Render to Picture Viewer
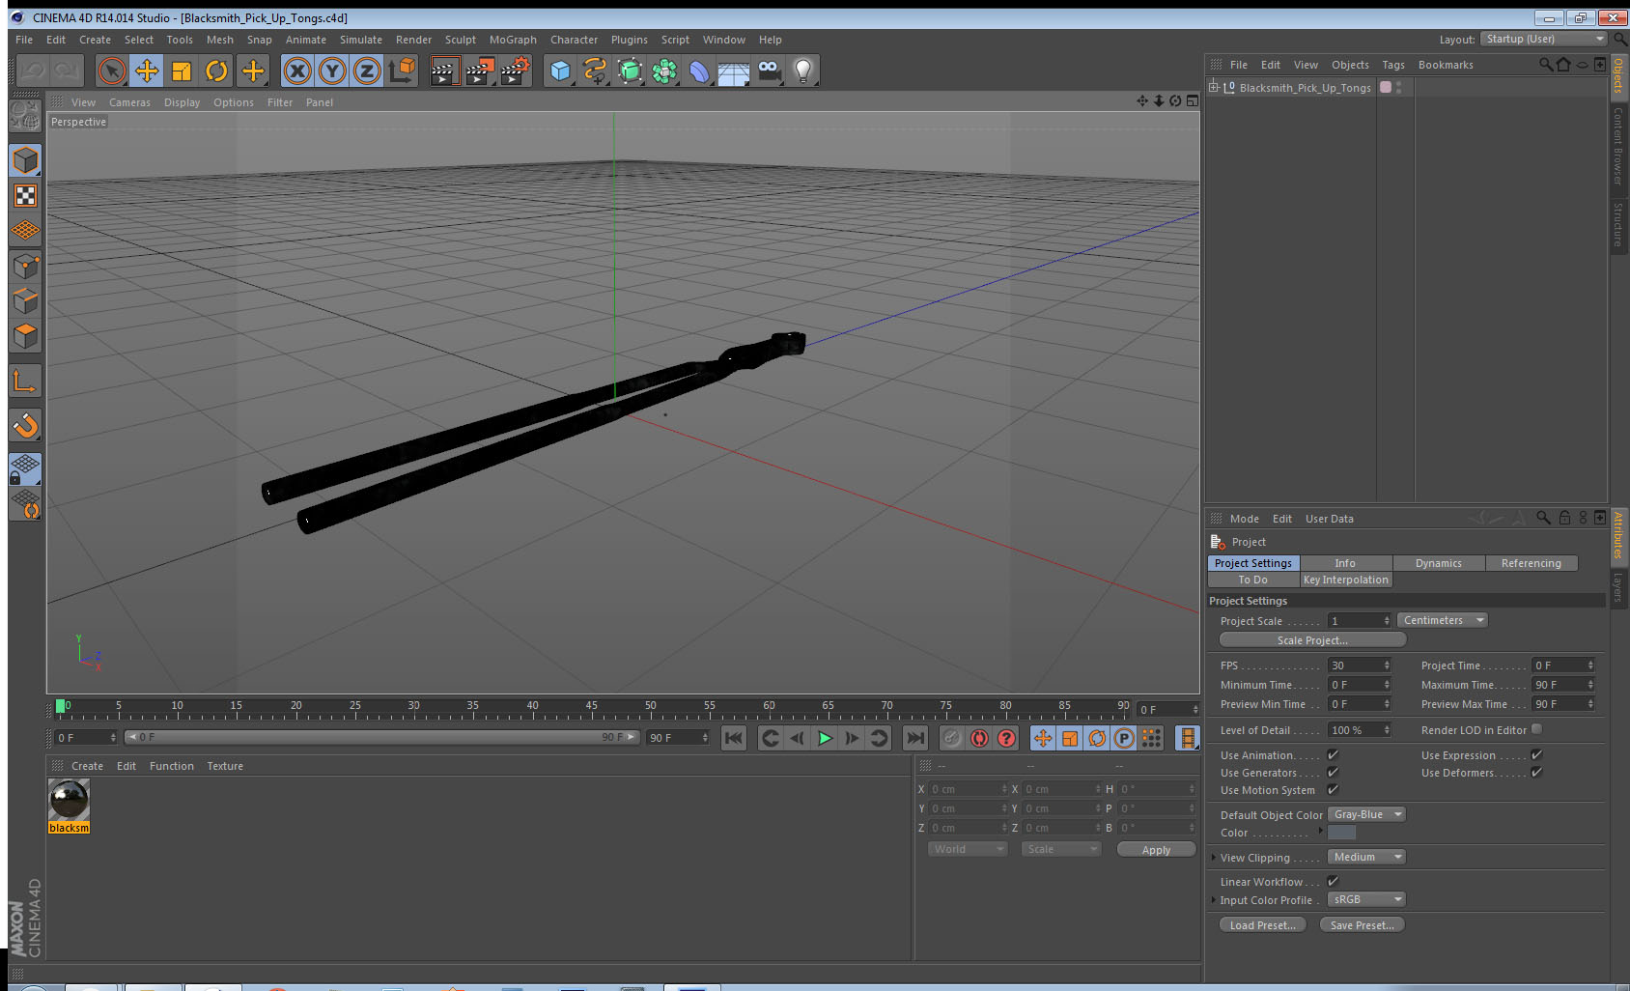The image size is (1630, 991). click(x=479, y=71)
